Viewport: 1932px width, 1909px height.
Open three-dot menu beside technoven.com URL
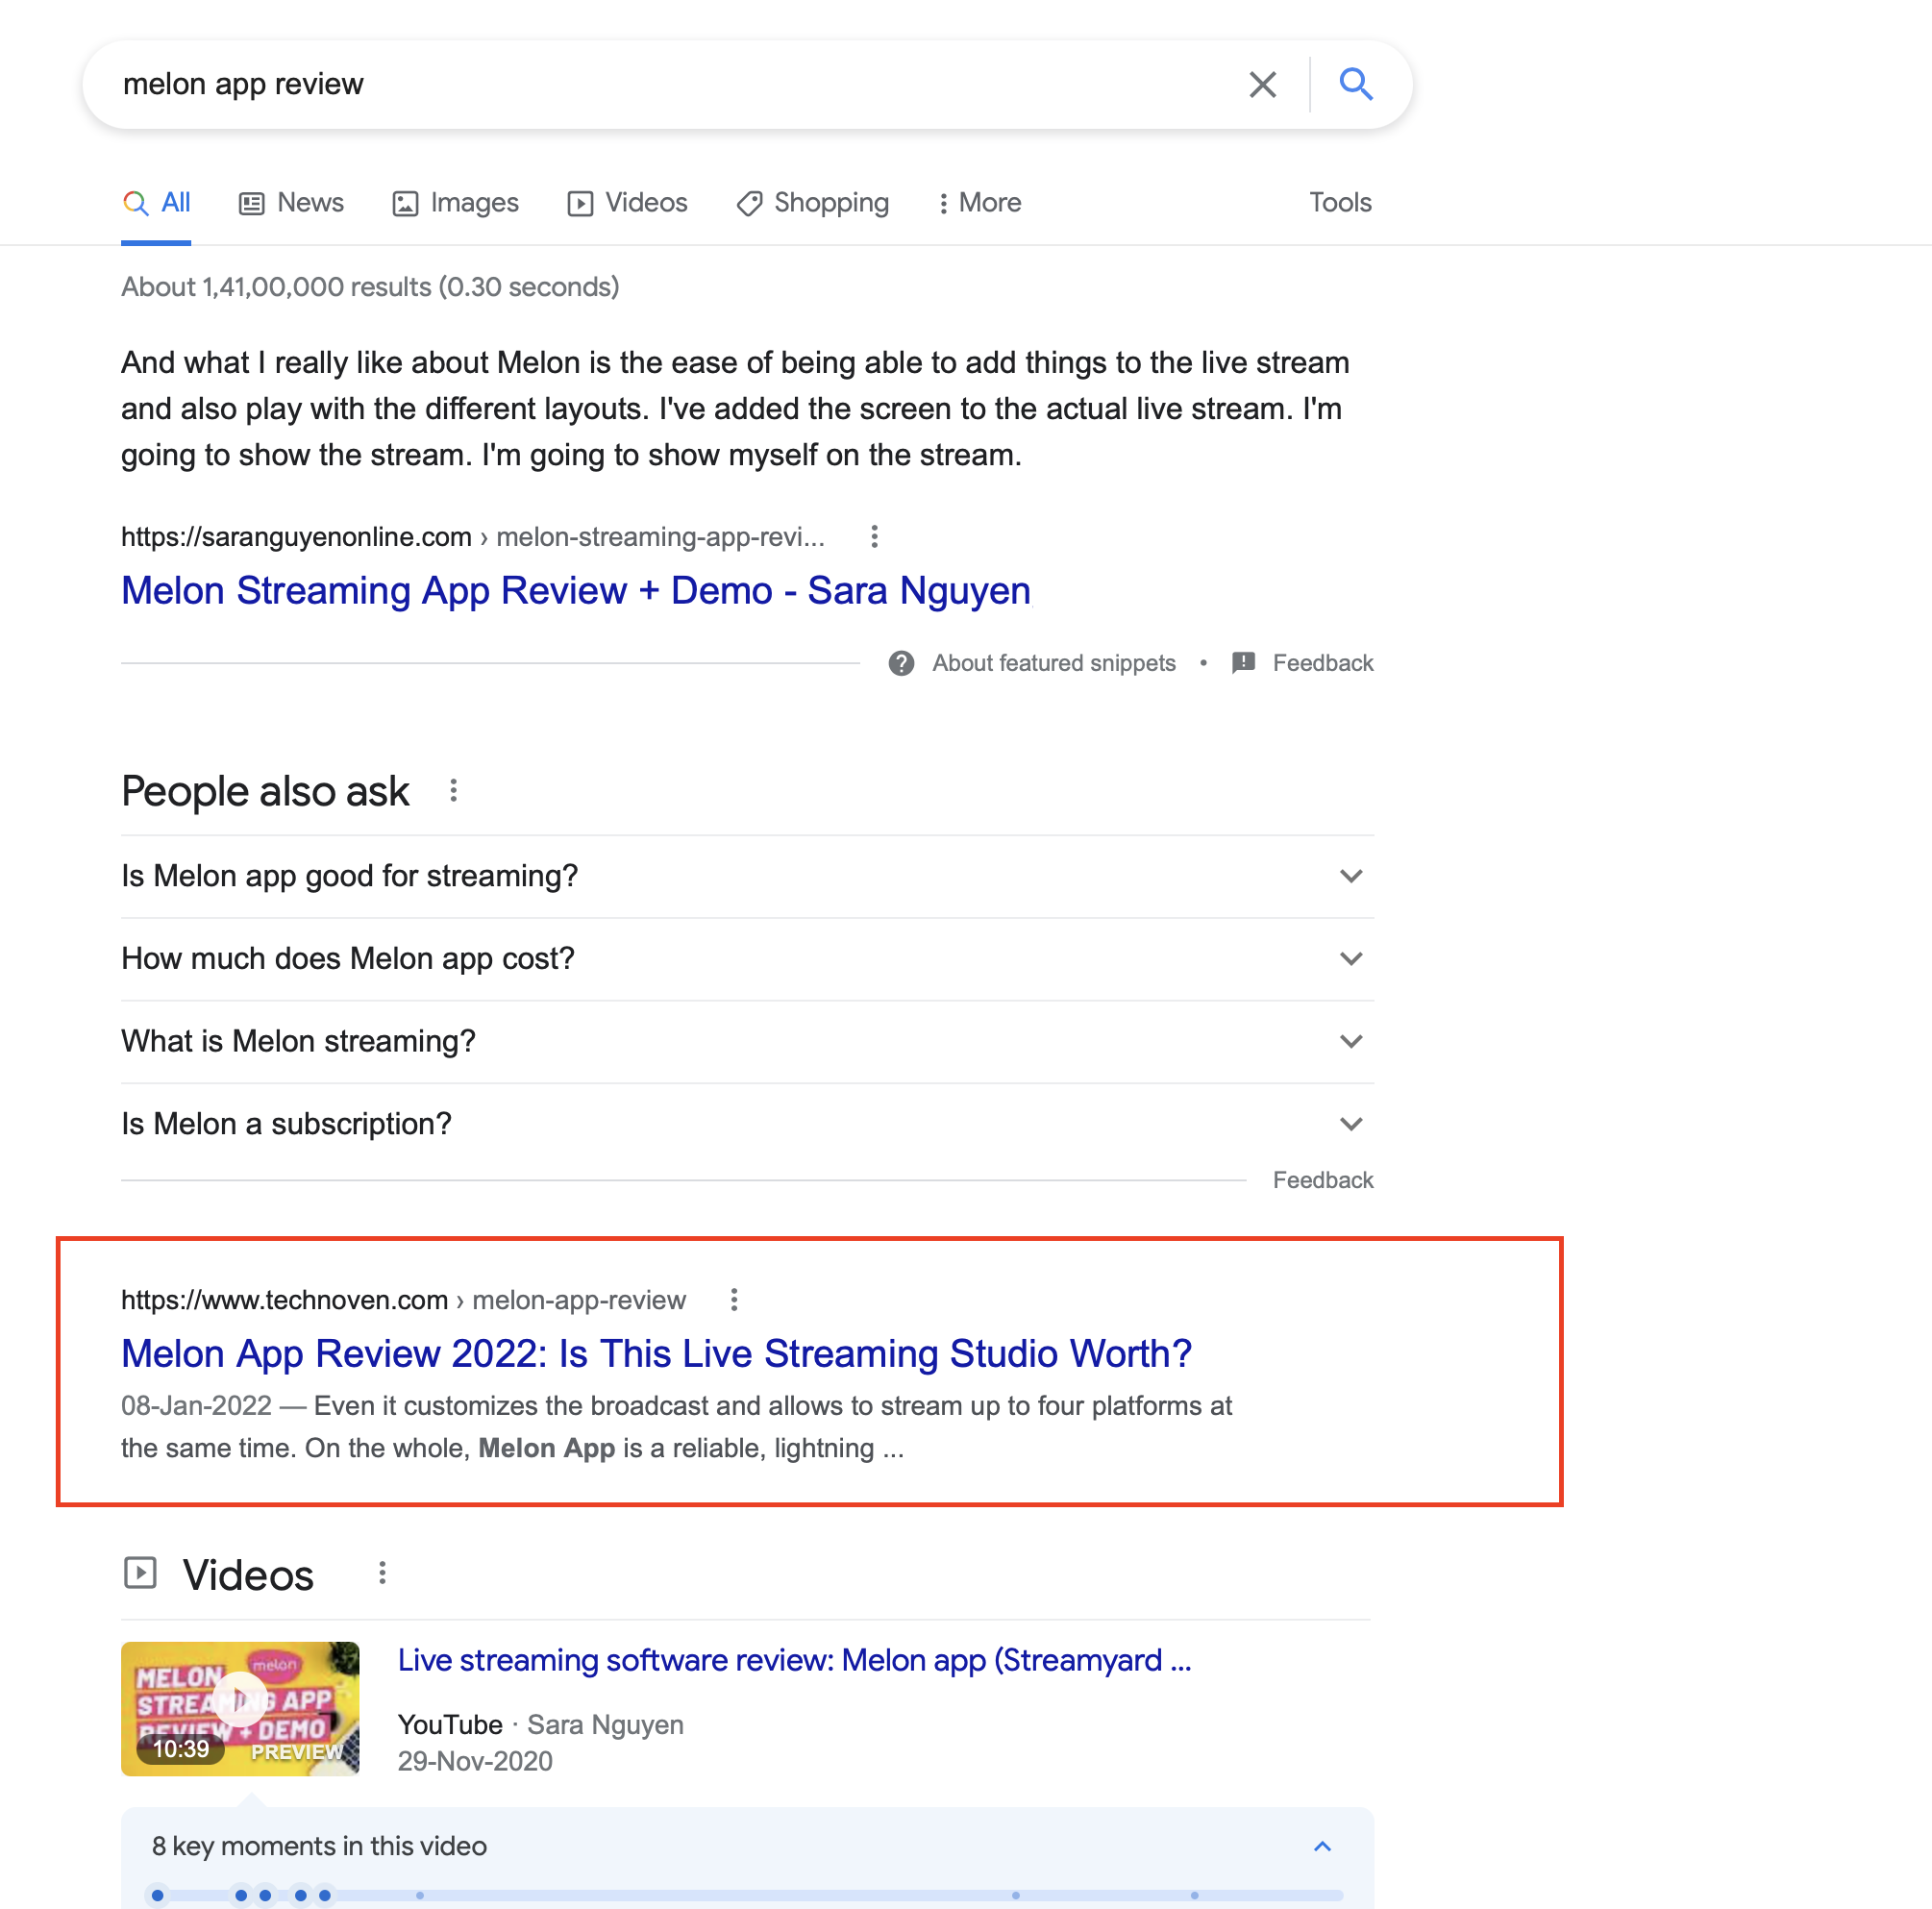coord(734,1299)
